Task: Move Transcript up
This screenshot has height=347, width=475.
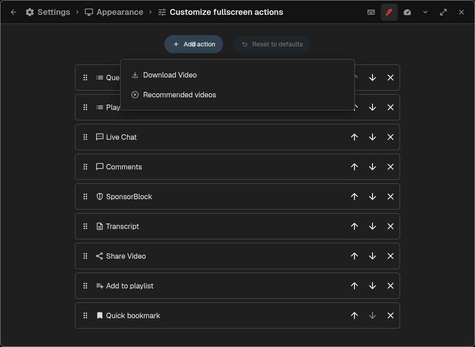Action: pyautogui.click(x=354, y=226)
